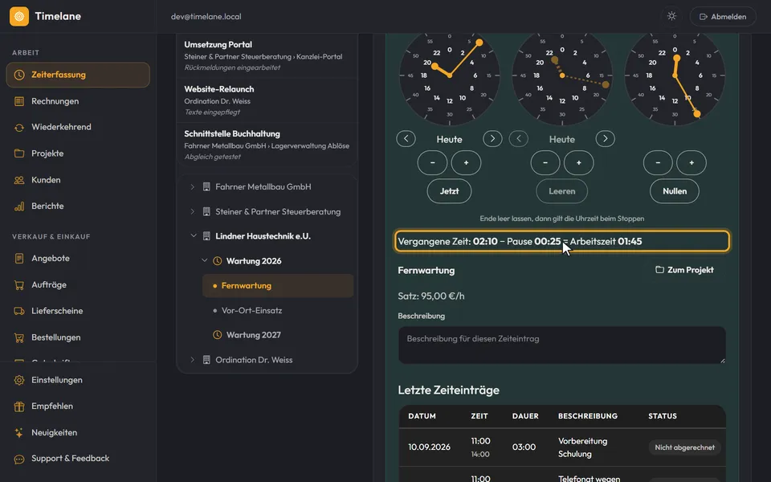
Task: Select the Vor-Ort-Einsatz task in the tree
Action: pyautogui.click(x=278, y=310)
